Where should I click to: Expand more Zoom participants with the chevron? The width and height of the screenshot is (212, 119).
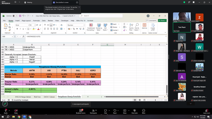pyautogui.click(x=191, y=103)
